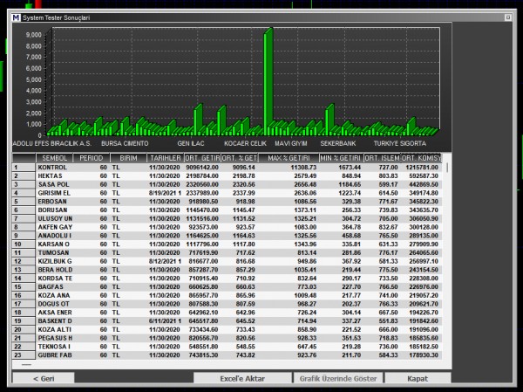Viewport: 523px width, 392px height.
Task: Click BASKENT D date 6/11/2021 cell
Action: click(x=165, y=320)
